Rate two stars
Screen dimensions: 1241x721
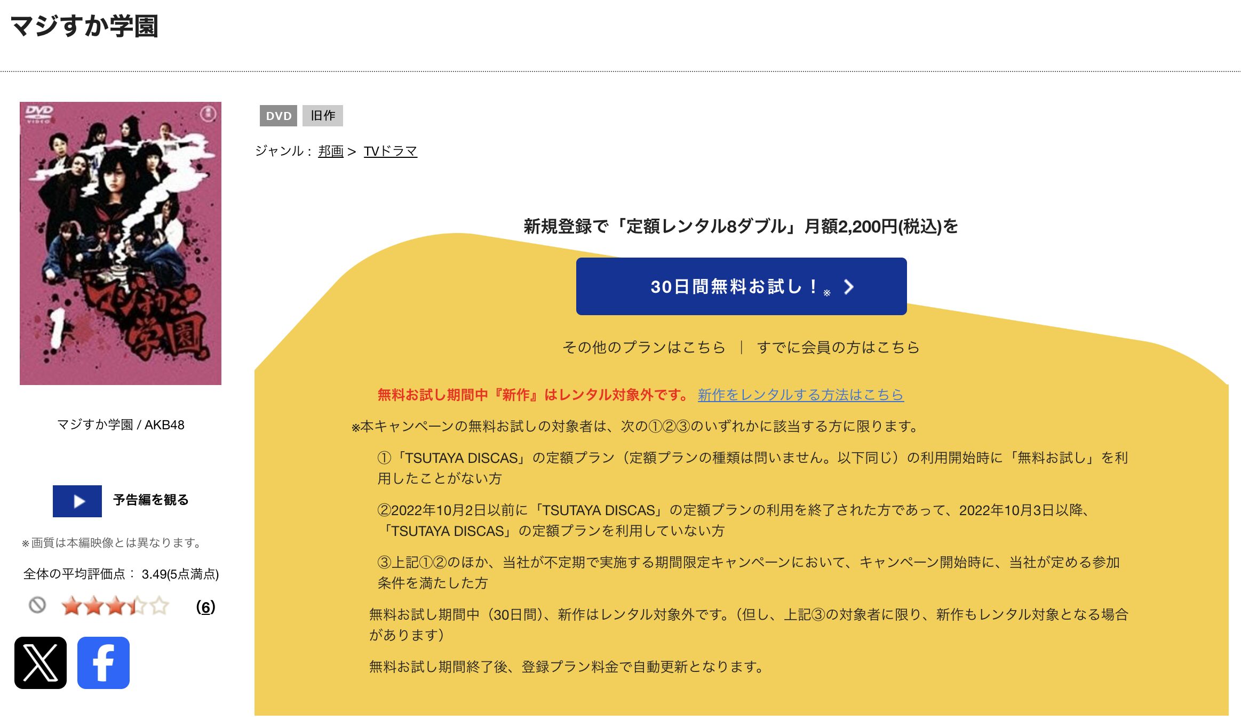(94, 606)
